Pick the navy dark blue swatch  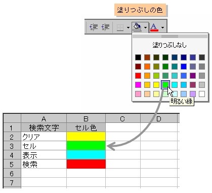point(184,57)
